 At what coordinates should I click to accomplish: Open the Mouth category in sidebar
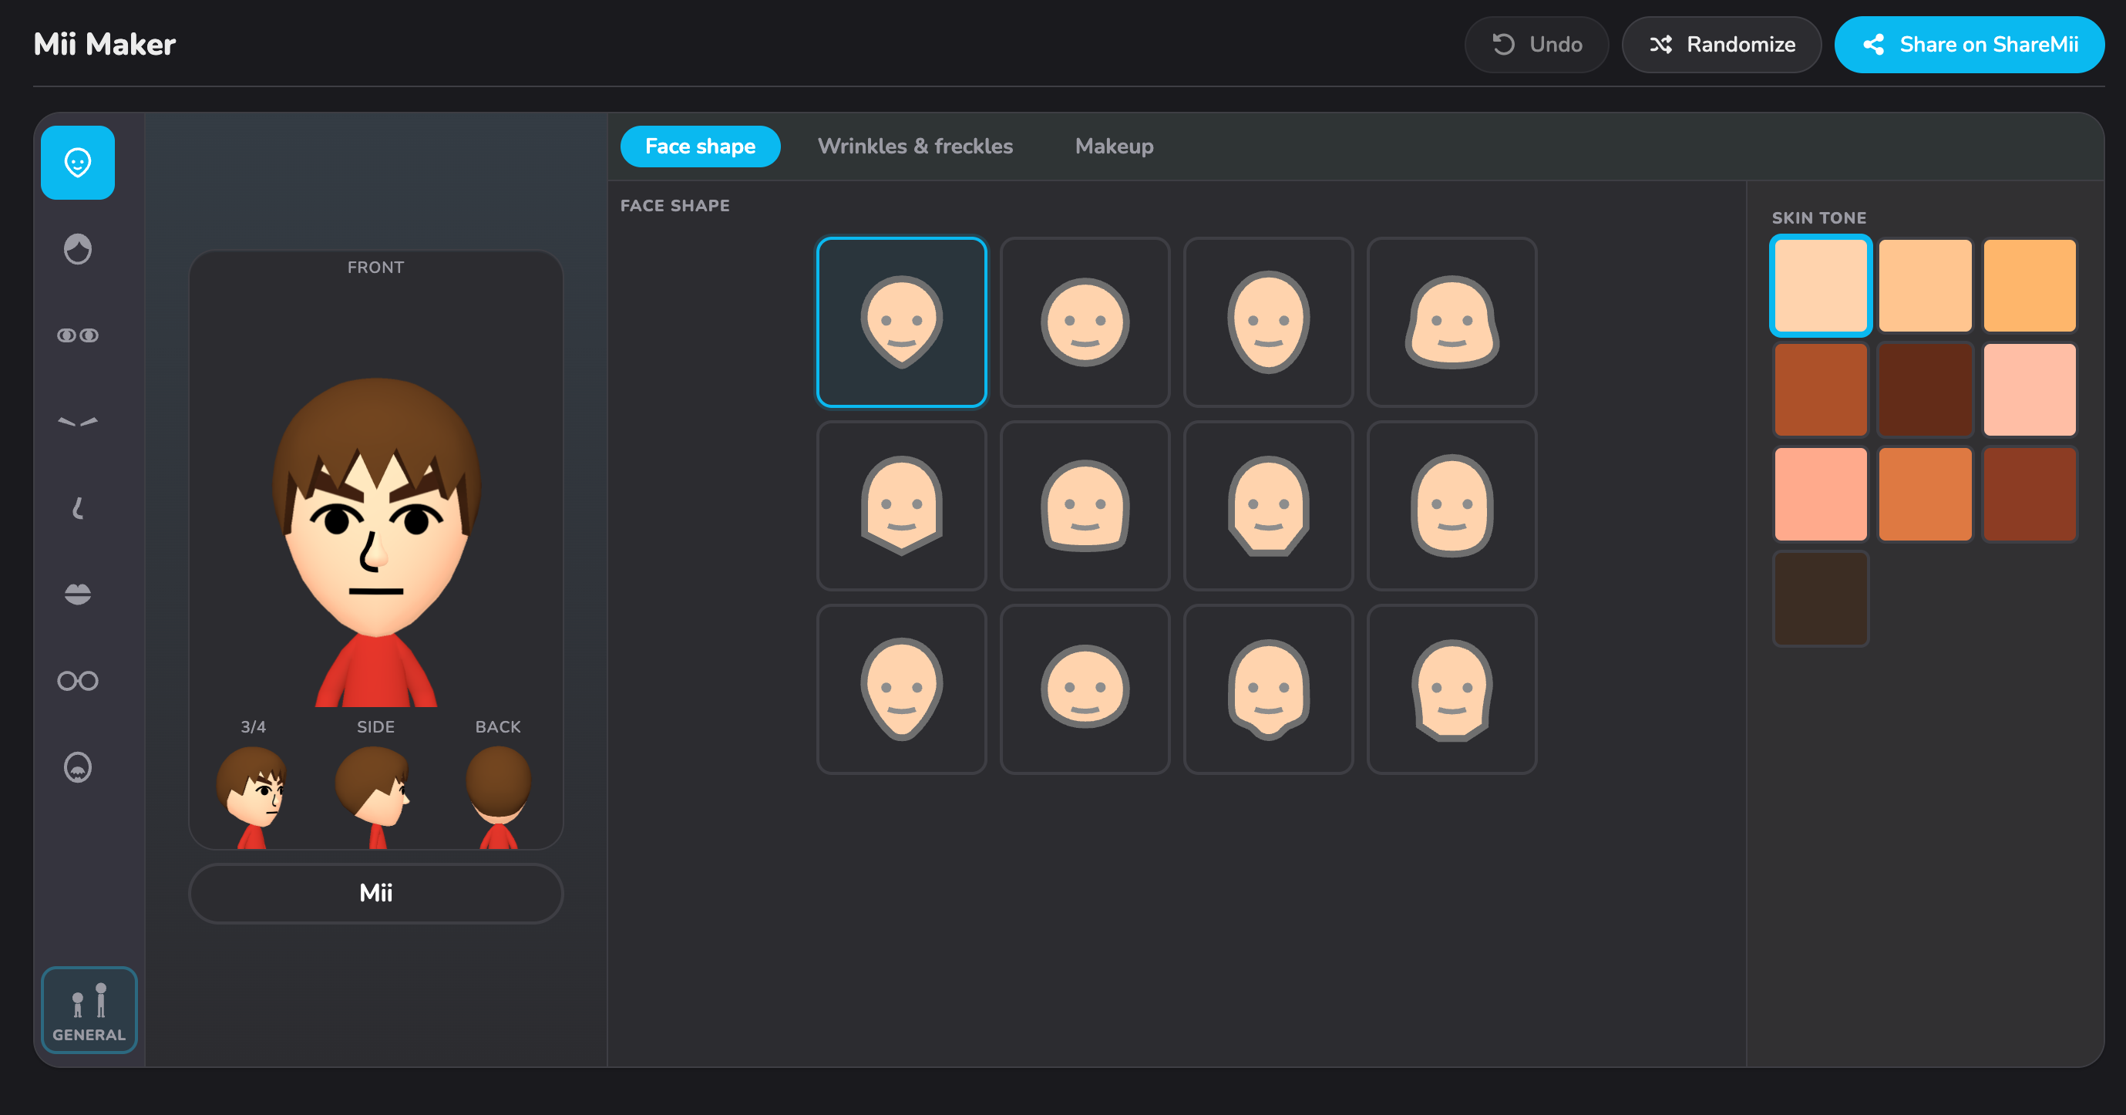[x=78, y=595]
